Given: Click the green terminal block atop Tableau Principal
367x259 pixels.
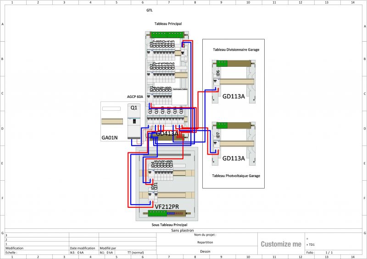Looking at the screenshot, I should (x=167, y=34).
